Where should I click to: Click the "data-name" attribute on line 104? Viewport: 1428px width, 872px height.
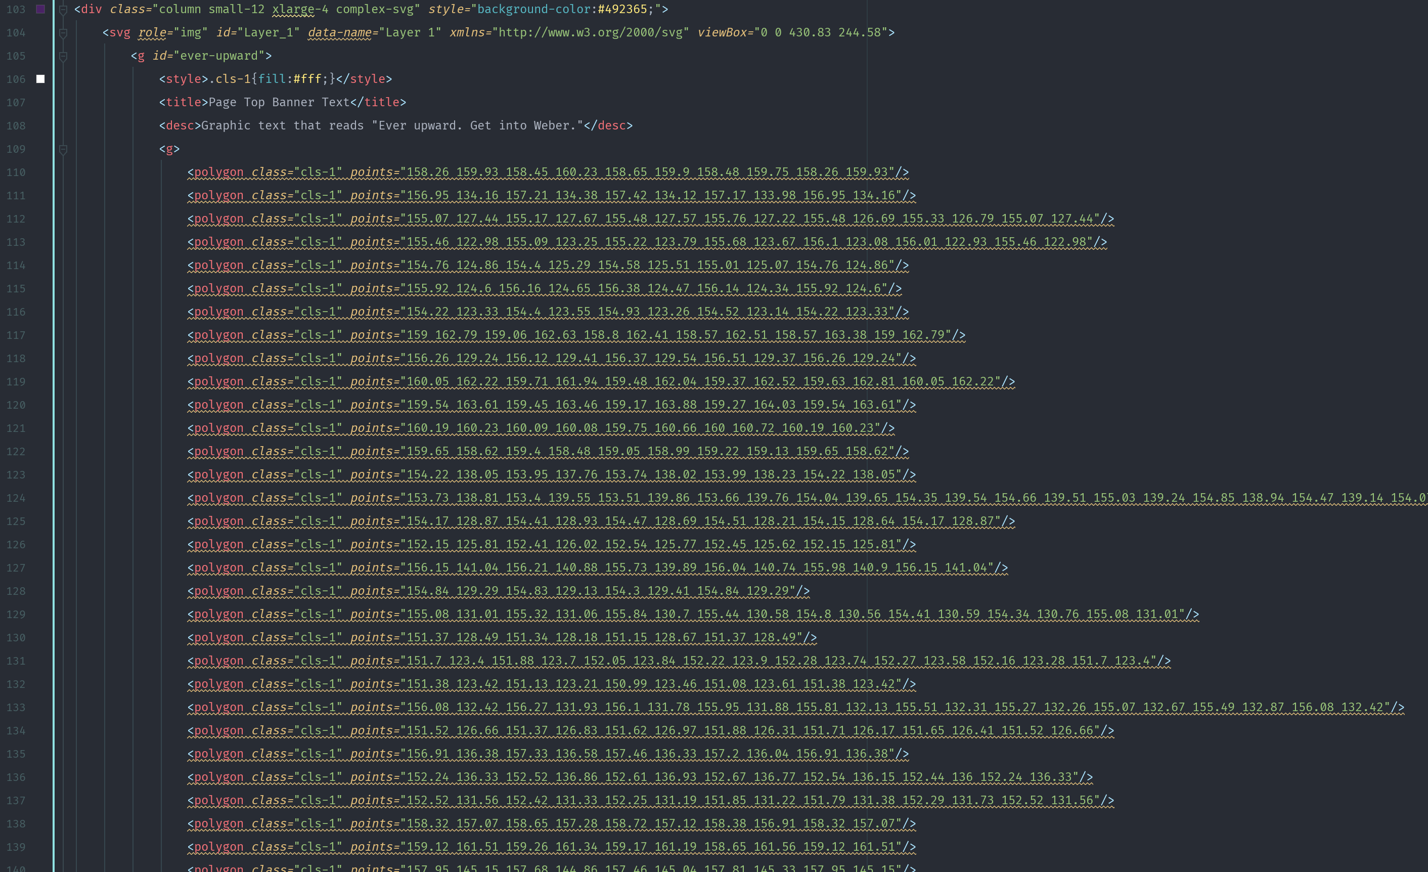340,32
